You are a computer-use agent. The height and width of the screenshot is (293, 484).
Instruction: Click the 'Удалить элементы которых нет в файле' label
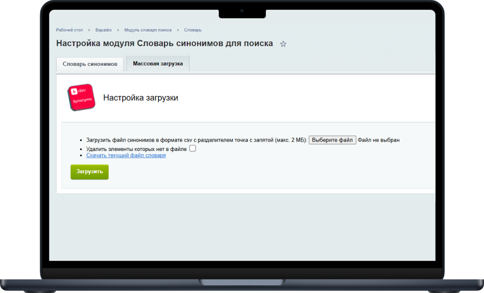[x=136, y=149]
